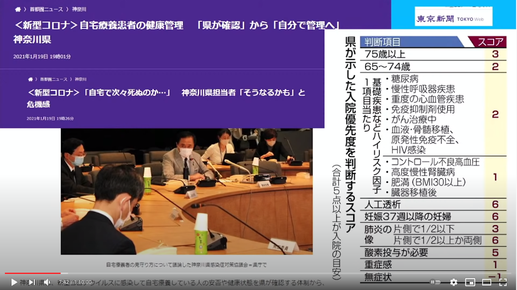Click the 酸素投与が必要 row

pyautogui.click(x=433, y=253)
